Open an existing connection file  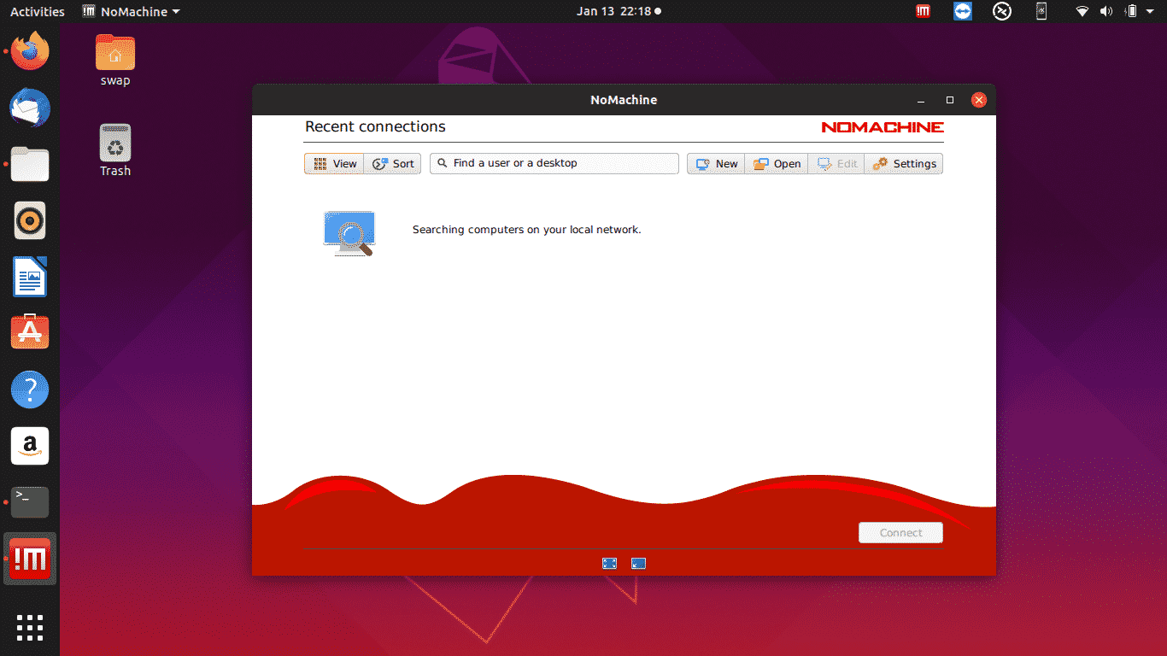tap(776, 164)
